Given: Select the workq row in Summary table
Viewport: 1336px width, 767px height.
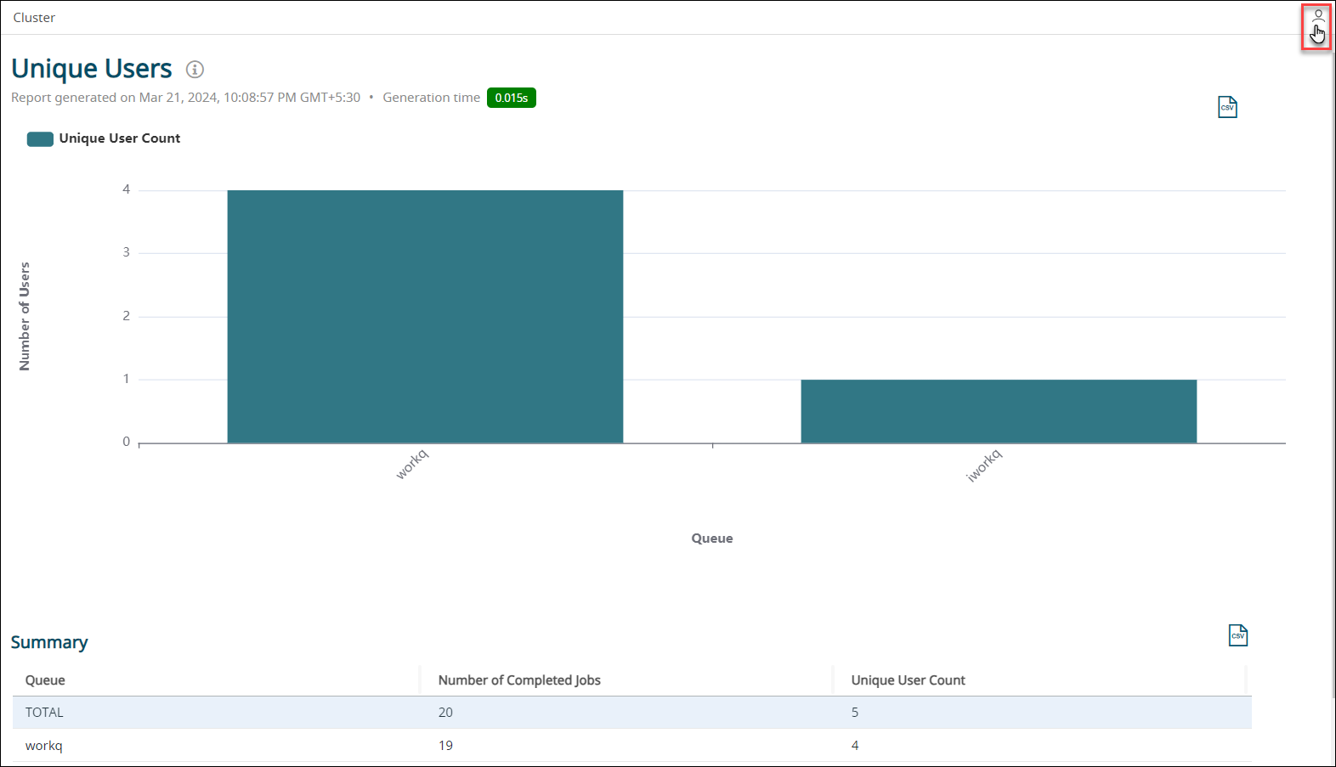Looking at the screenshot, I should (x=631, y=746).
